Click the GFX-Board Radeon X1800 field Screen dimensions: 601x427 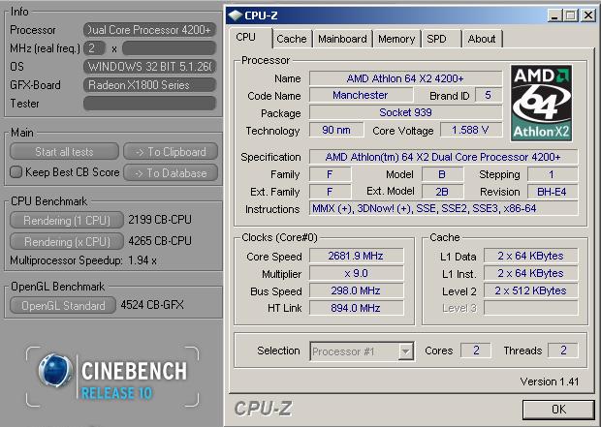coord(149,85)
